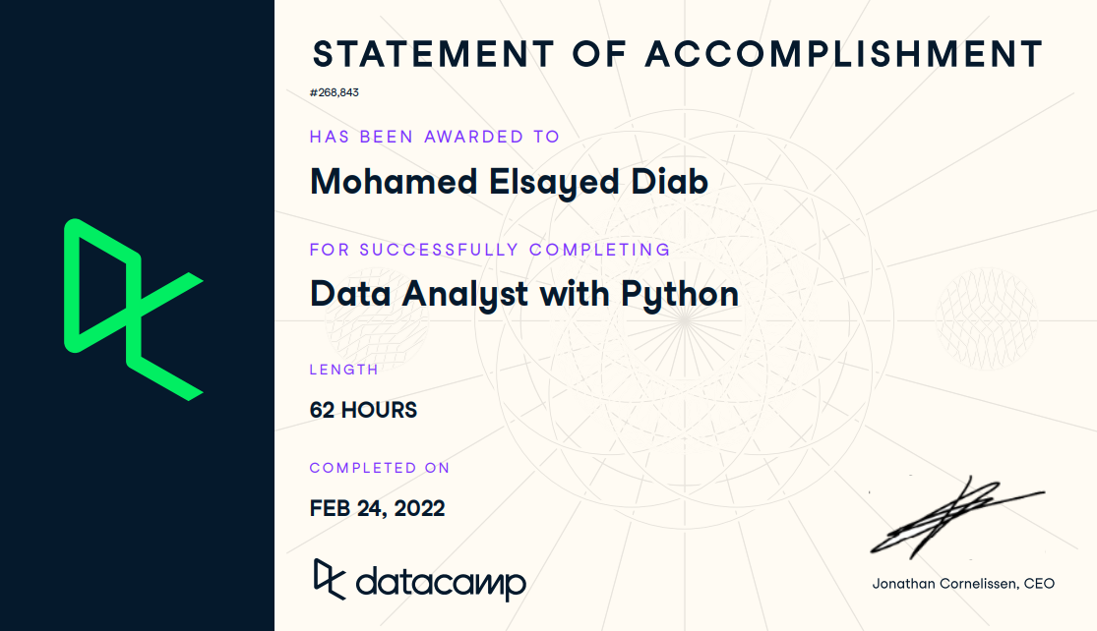
Task: Click the Jonathan Cornelissen, CEO caption
Action: click(x=962, y=584)
